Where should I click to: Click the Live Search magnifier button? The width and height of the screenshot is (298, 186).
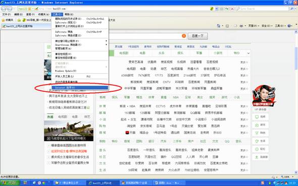[292, 9]
